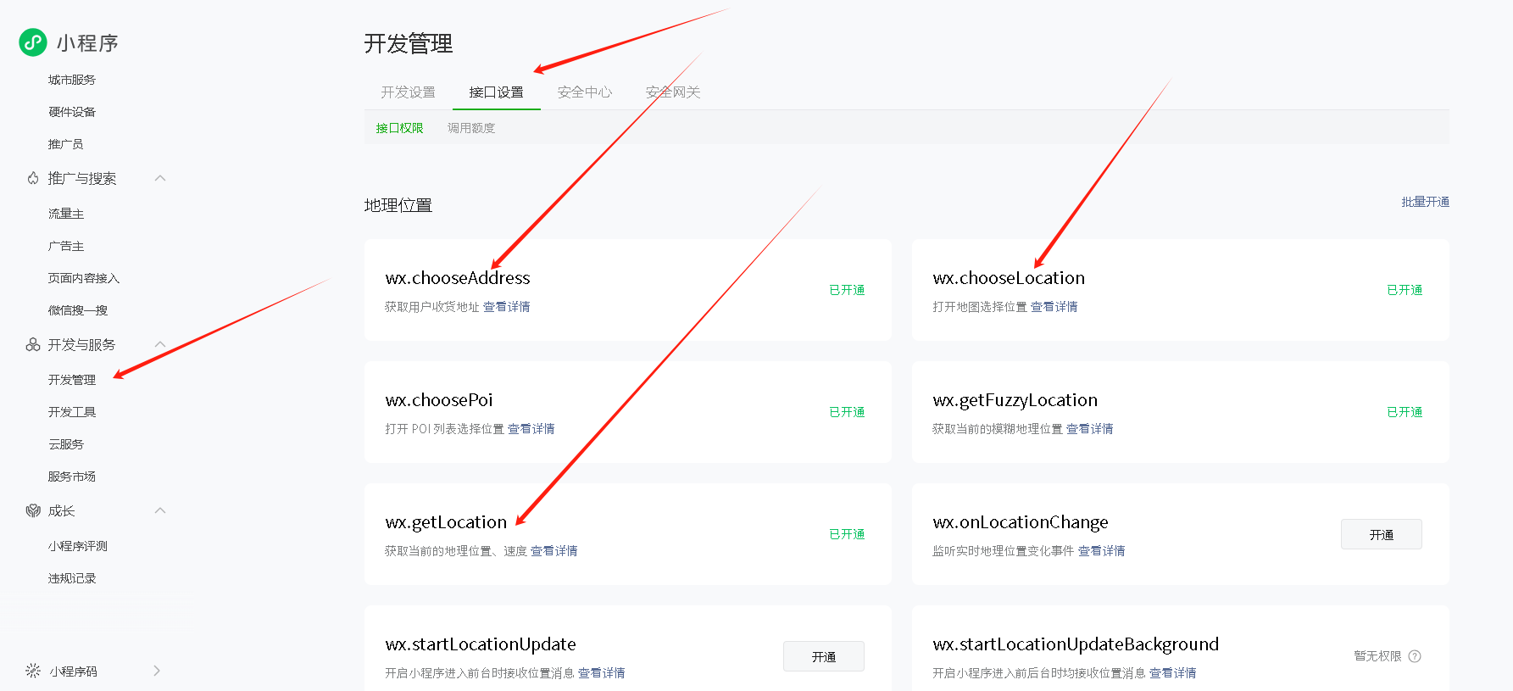Screen dimensions: 1513x691
Task: Expand the 小程序码 arrow
Action: 157,671
